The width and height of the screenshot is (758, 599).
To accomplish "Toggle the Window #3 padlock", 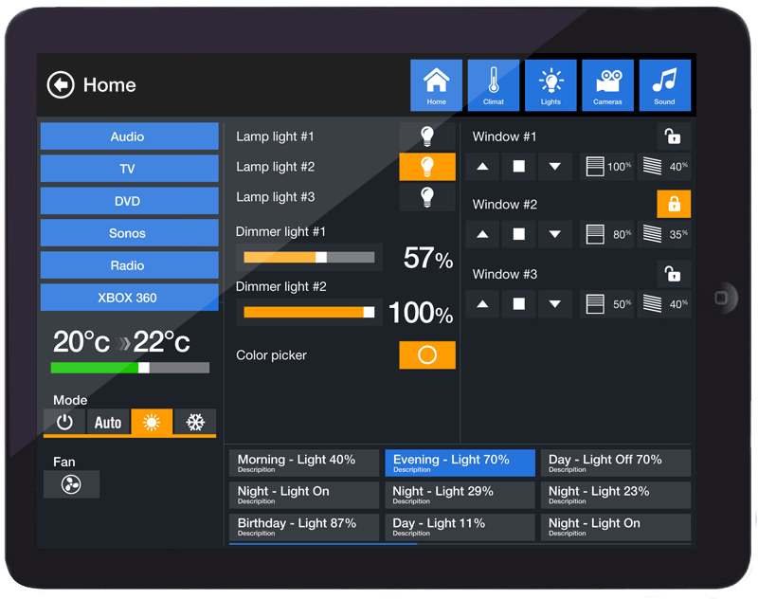I will [x=674, y=274].
